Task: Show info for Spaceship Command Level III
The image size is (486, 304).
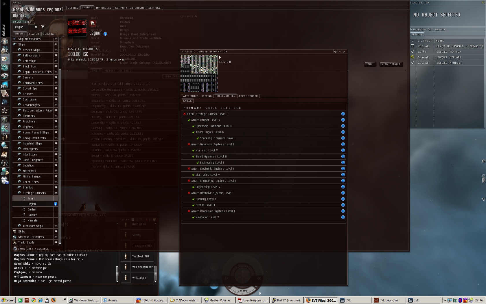Action: pyautogui.click(x=343, y=126)
